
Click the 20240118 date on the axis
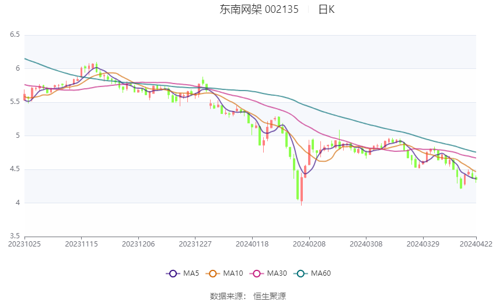tap(252, 244)
